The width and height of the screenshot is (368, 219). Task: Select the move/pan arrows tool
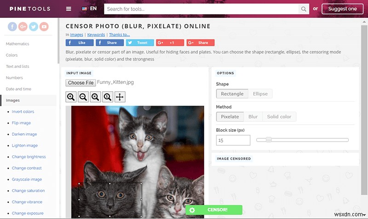click(x=120, y=97)
